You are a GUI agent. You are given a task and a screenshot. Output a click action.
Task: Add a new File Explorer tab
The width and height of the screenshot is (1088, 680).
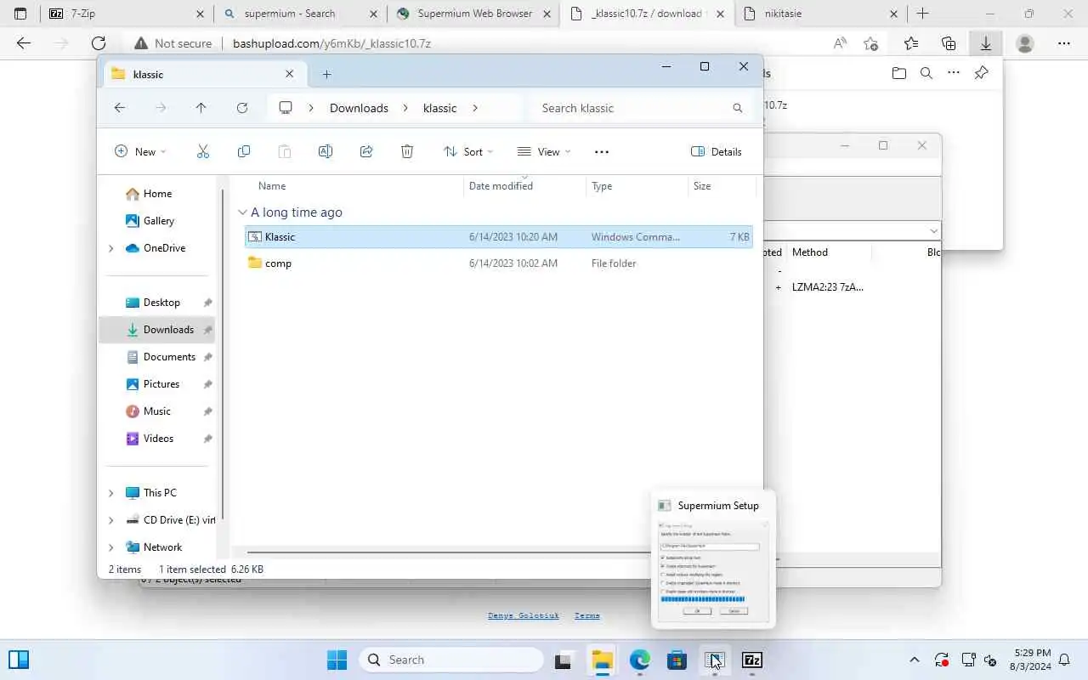(326, 74)
